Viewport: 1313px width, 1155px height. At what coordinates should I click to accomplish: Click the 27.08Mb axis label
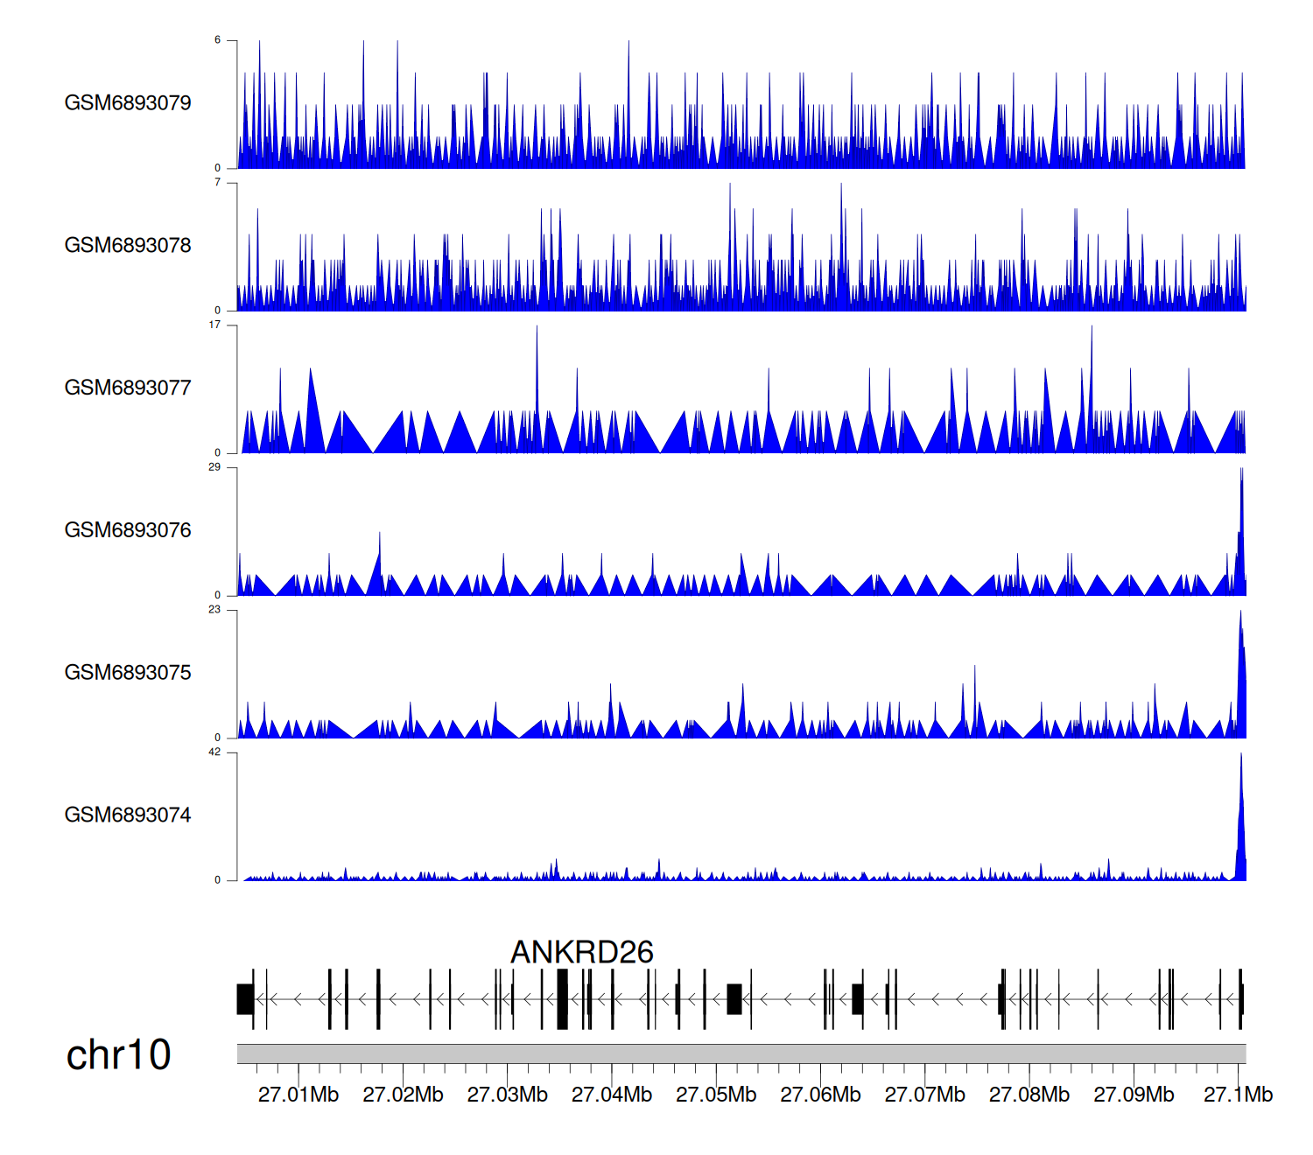[1029, 1095]
